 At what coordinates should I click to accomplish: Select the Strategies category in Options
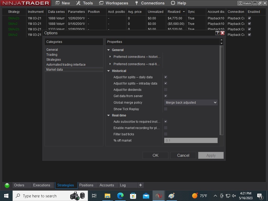[53, 59]
